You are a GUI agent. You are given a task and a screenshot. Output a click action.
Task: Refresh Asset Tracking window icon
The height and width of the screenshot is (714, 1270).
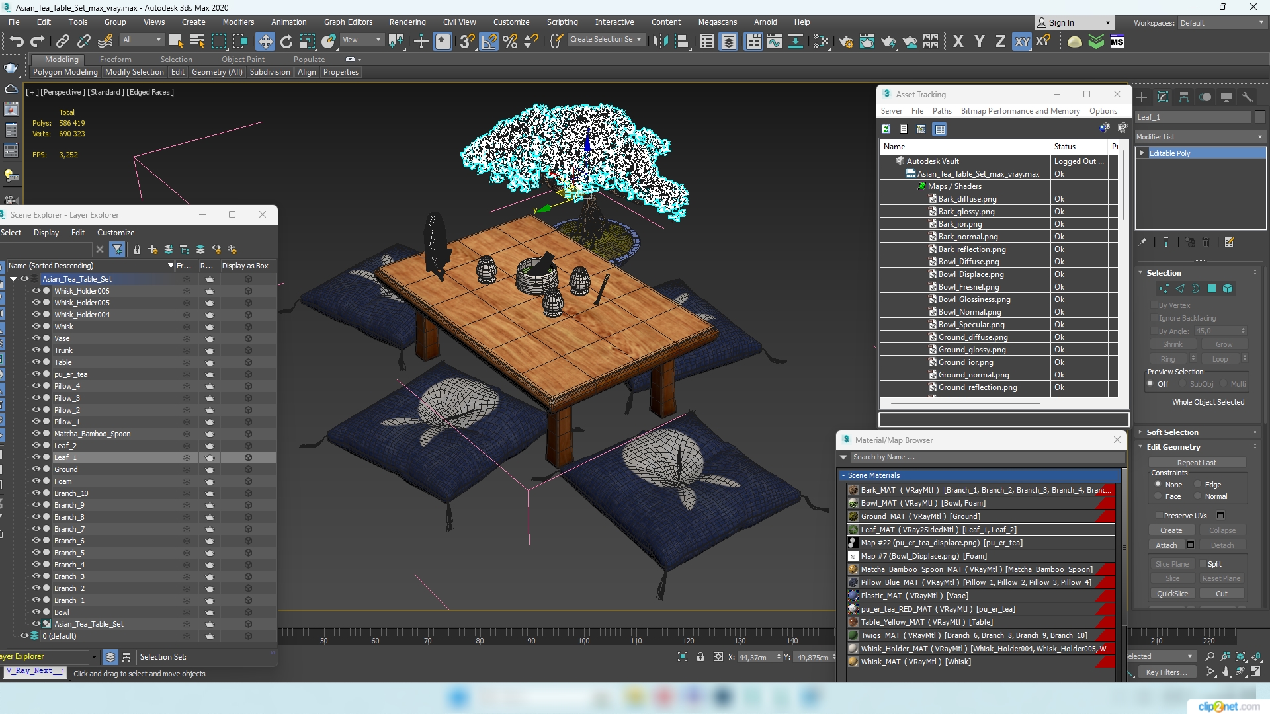(886, 129)
